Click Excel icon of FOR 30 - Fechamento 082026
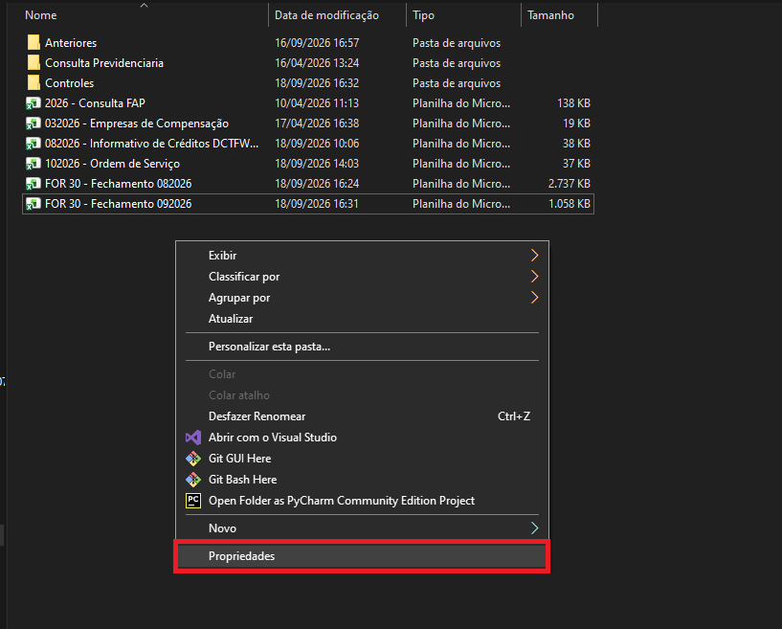The width and height of the screenshot is (782, 629). (x=33, y=184)
